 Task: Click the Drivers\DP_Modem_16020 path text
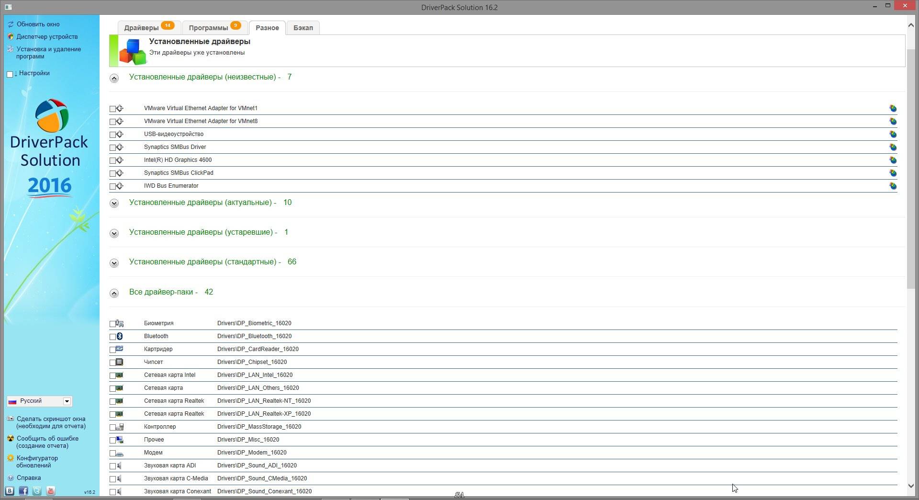(x=252, y=453)
